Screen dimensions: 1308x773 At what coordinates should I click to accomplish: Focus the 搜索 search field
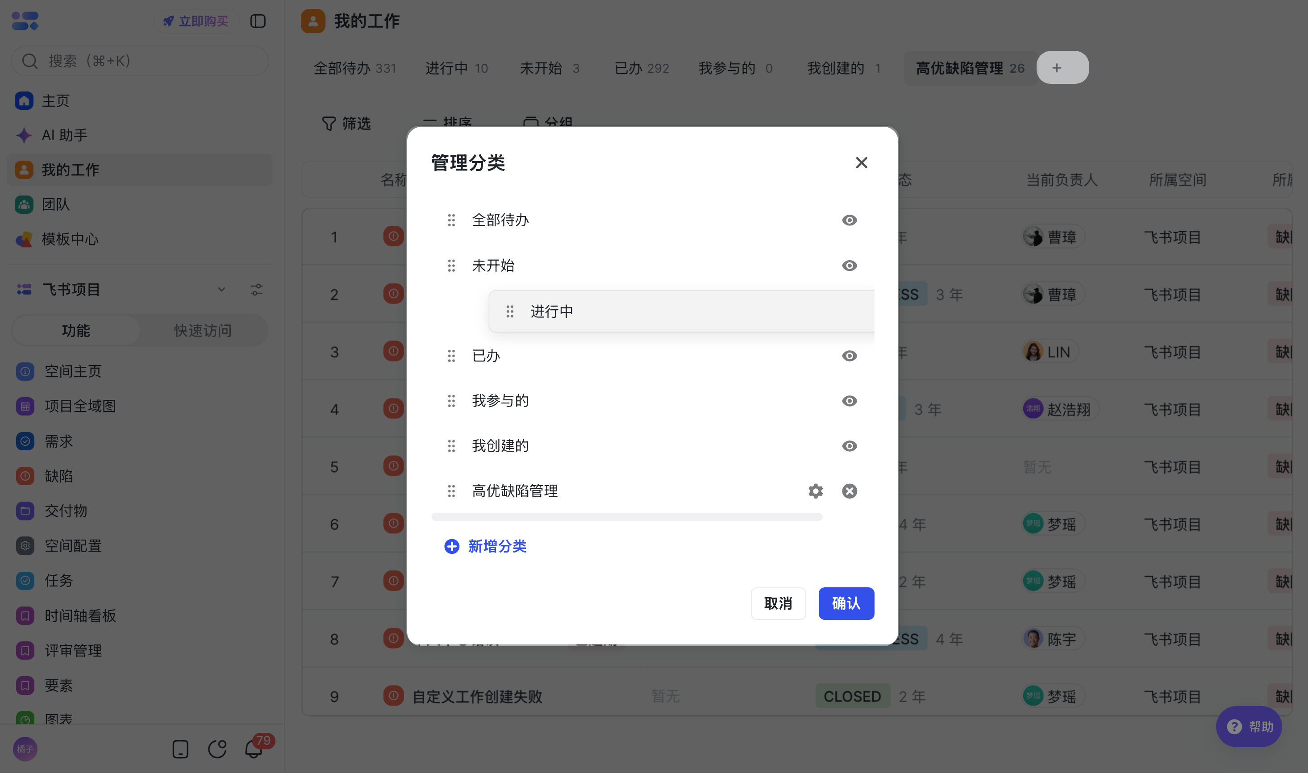(140, 61)
